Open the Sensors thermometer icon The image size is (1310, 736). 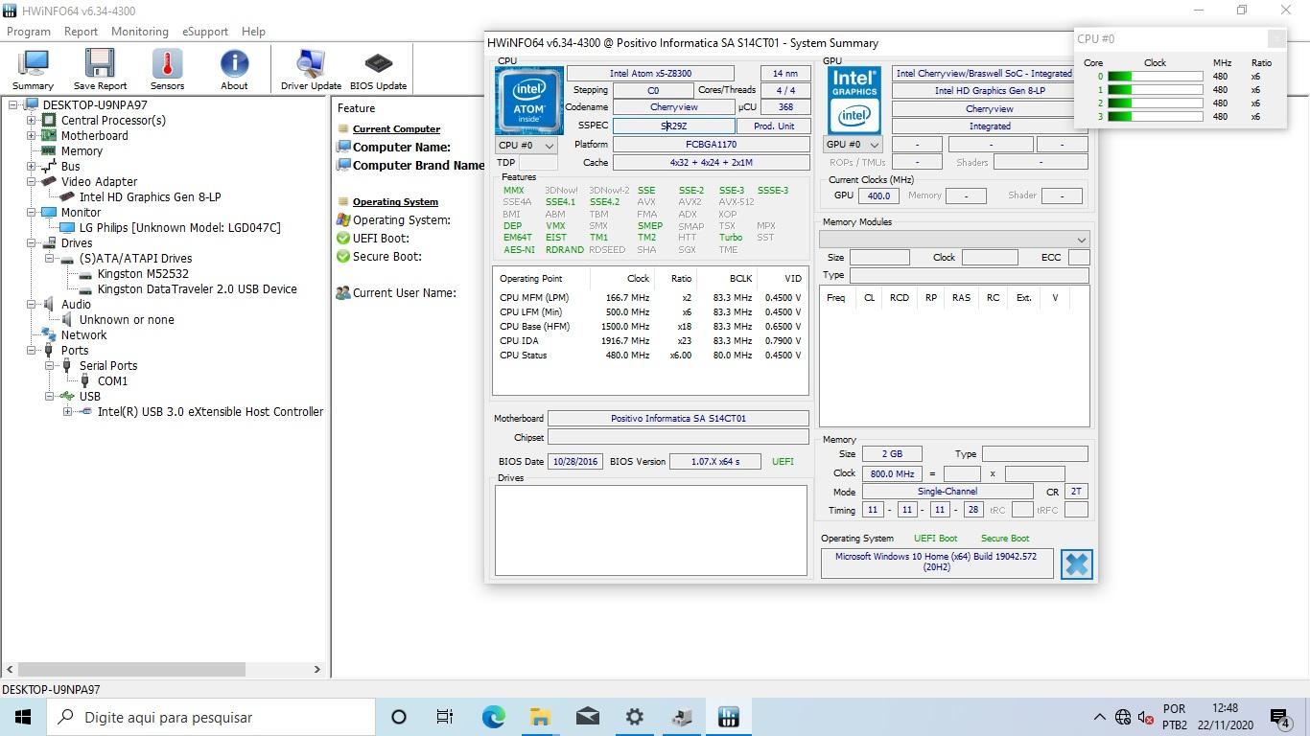(167, 70)
